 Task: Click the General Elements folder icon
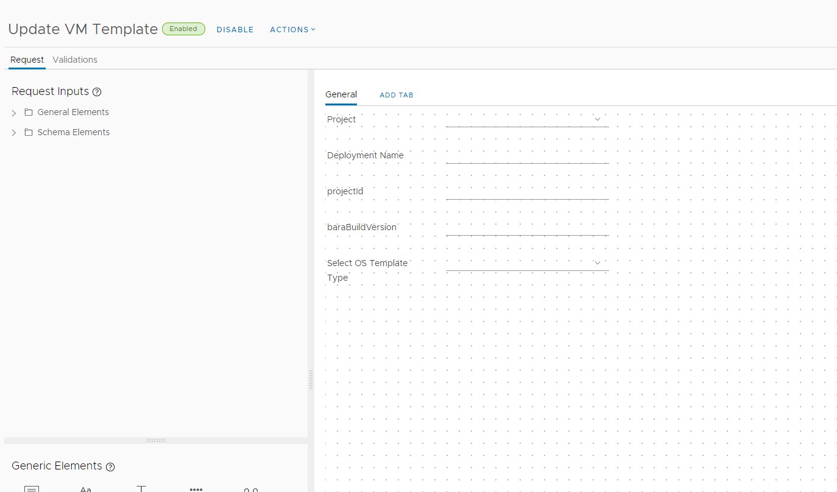29,113
